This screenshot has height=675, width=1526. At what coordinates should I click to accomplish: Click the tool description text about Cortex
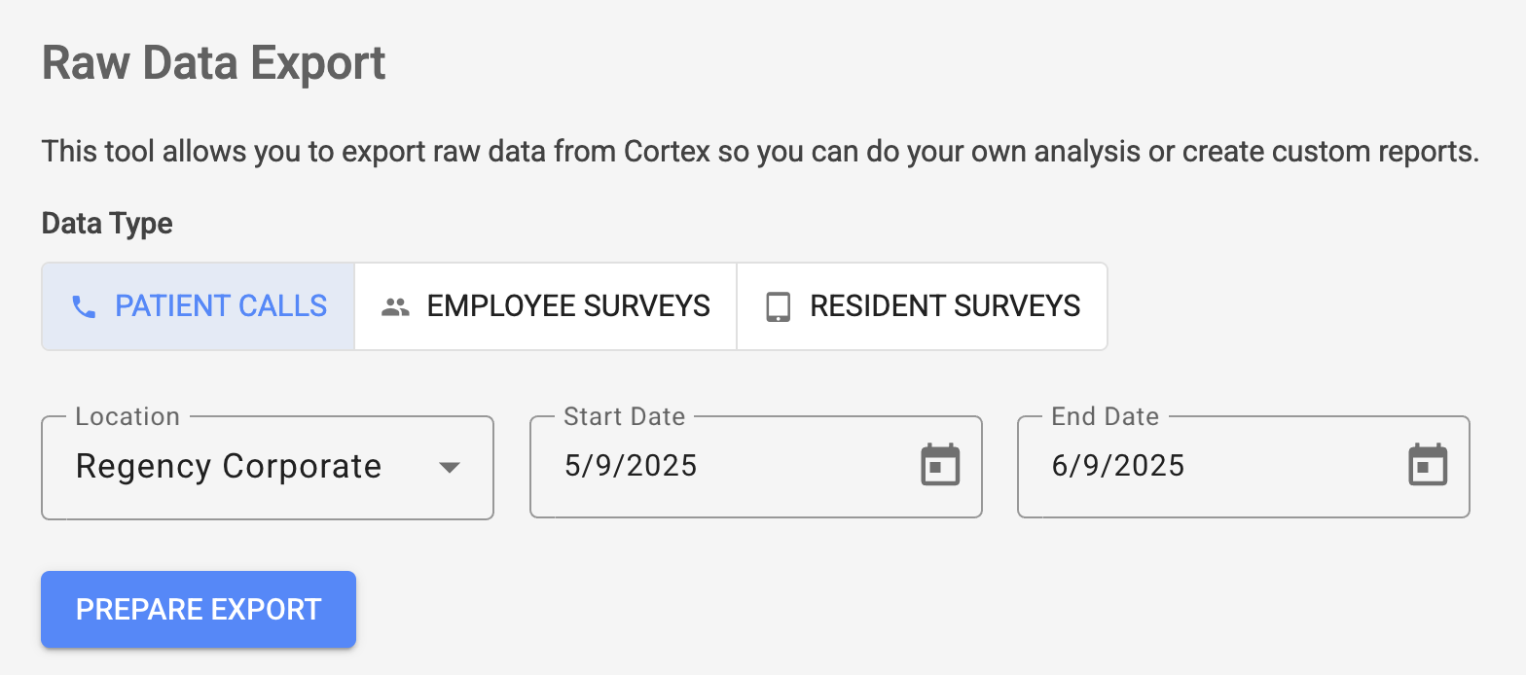(760, 153)
